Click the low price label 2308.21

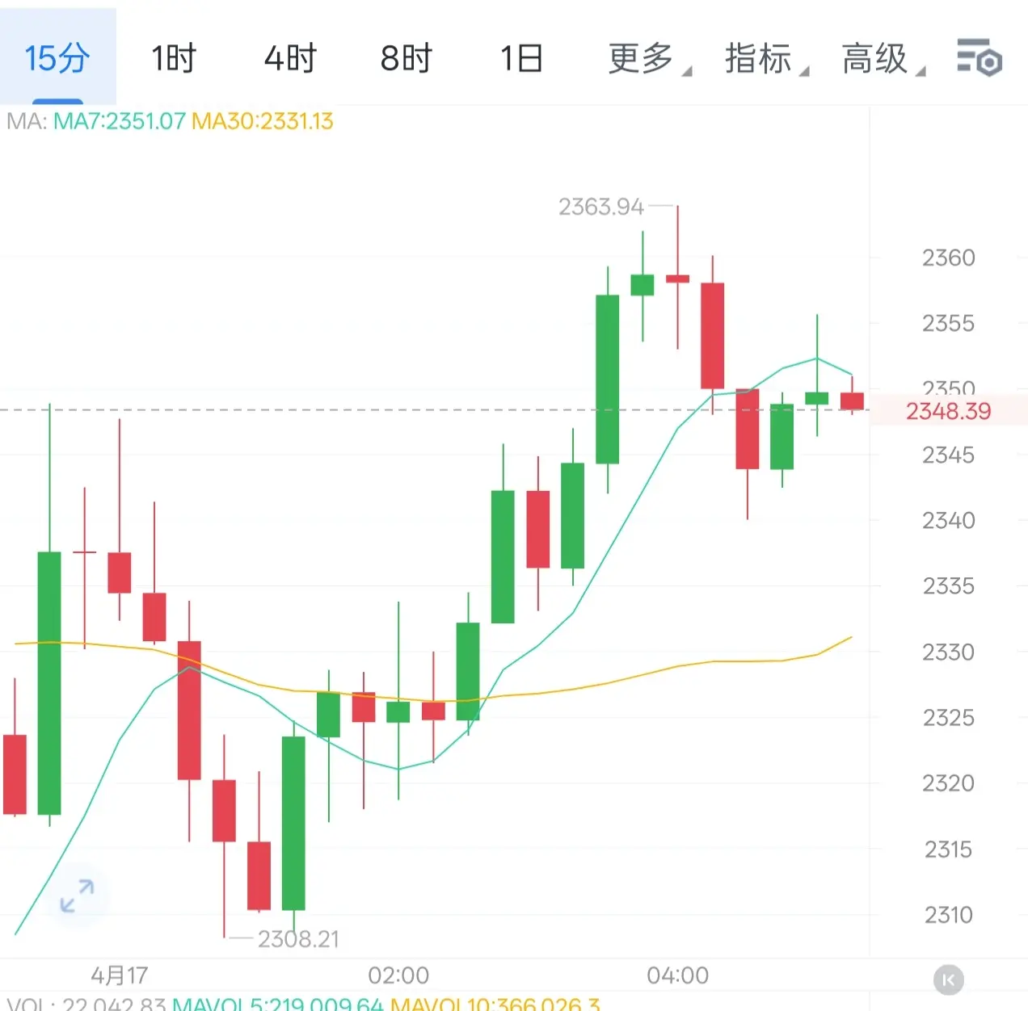click(298, 938)
